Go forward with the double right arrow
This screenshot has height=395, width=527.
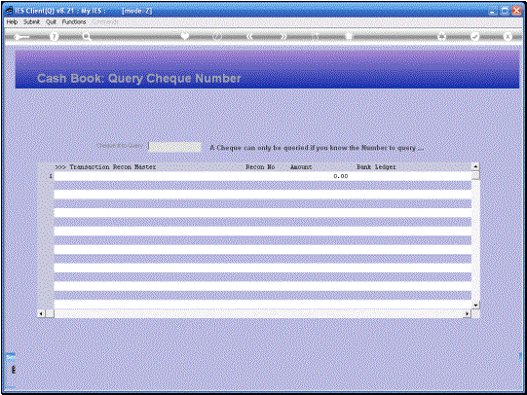283,36
